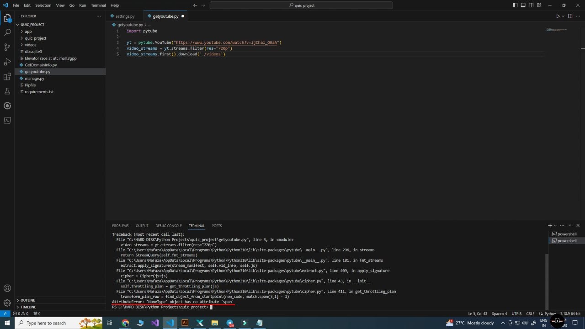Image resolution: width=585 pixels, height=329 pixels.
Task: Open the Testing flask icon view
Action: [7, 91]
